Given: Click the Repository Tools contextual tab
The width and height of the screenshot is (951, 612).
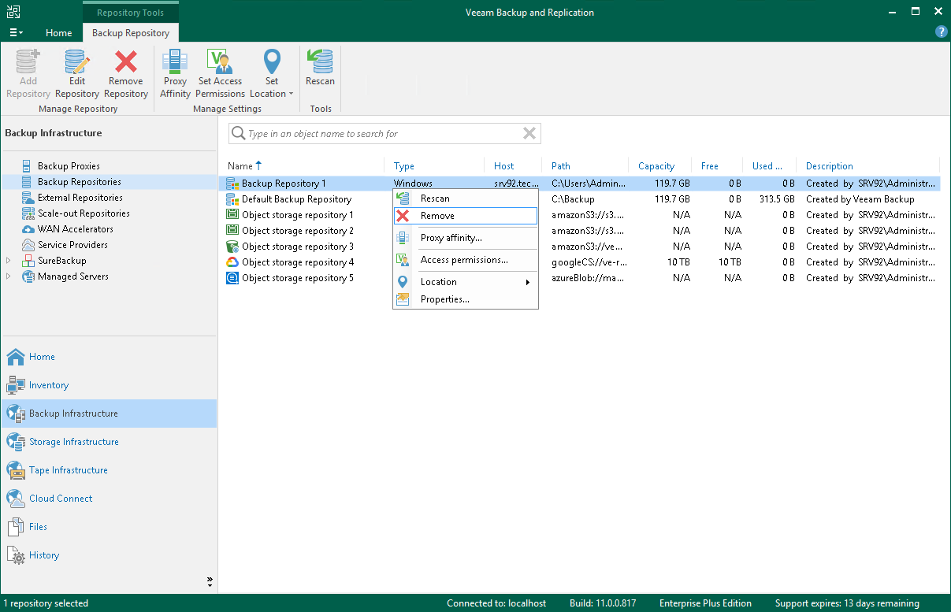Looking at the screenshot, I should [131, 13].
